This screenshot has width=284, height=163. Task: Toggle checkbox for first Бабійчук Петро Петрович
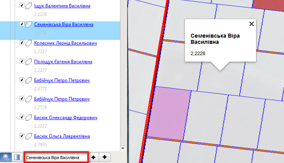pyautogui.click(x=22, y=80)
